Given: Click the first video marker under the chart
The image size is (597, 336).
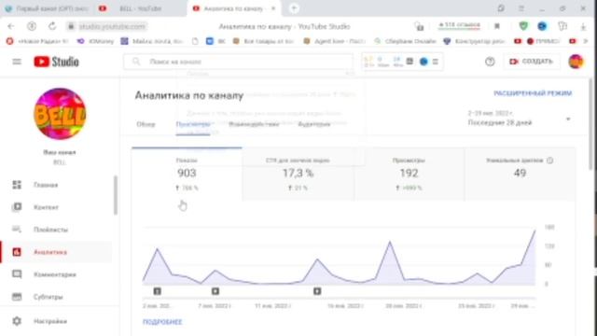Looking at the screenshot, I should click(x=158, y=291).
